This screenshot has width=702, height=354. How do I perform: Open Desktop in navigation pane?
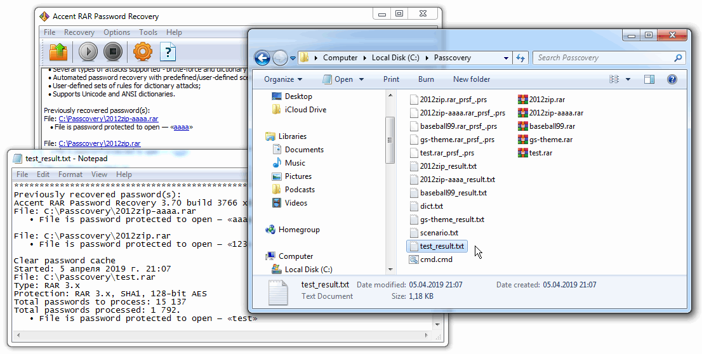coord(292,96)
